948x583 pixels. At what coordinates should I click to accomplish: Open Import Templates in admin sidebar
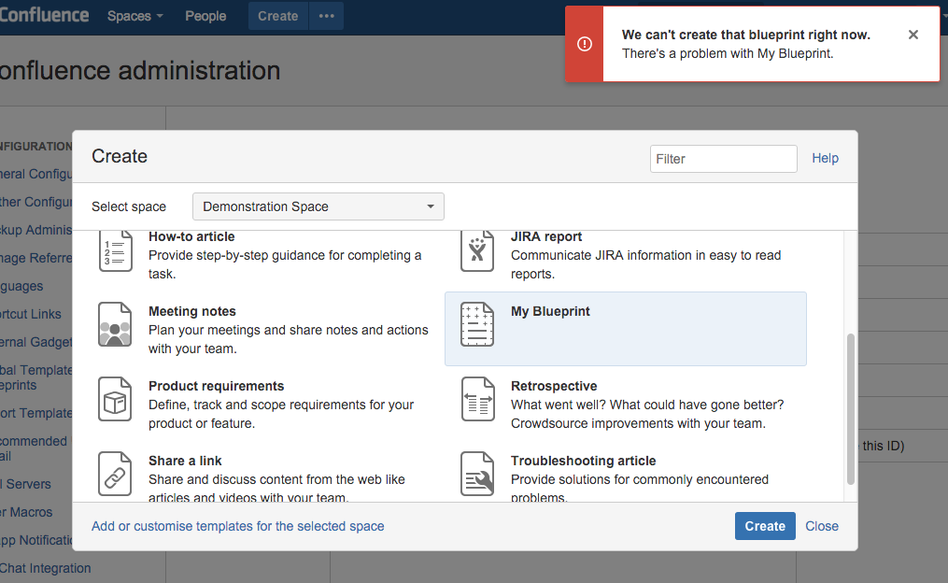[36, 413]
